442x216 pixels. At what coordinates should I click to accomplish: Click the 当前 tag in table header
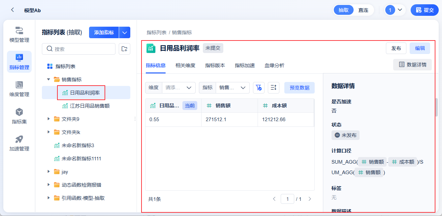[190, 106]
